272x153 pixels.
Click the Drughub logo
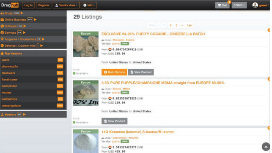tap(10, 5)
